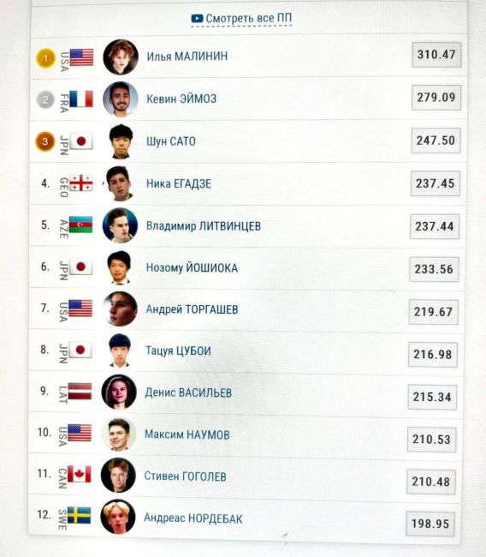
Task: Click Шун САТО avatar photo
Action: [x=121, y=141]
